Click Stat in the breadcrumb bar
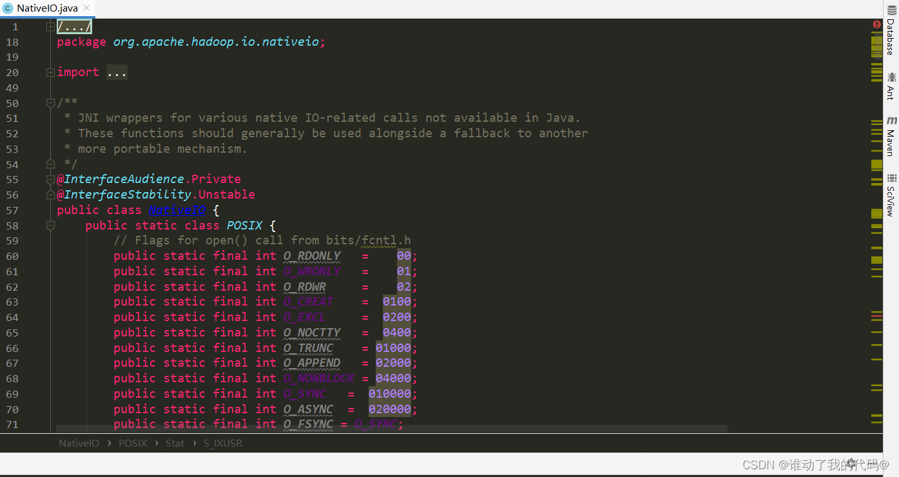This screenshot has height=477, width=899. [x=175, y=443]
